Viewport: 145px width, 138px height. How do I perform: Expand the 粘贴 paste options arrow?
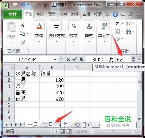(11, 43)
